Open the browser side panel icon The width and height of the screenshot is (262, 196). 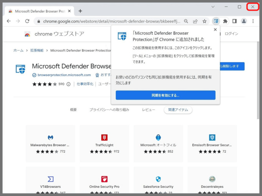tap(234, 21)
